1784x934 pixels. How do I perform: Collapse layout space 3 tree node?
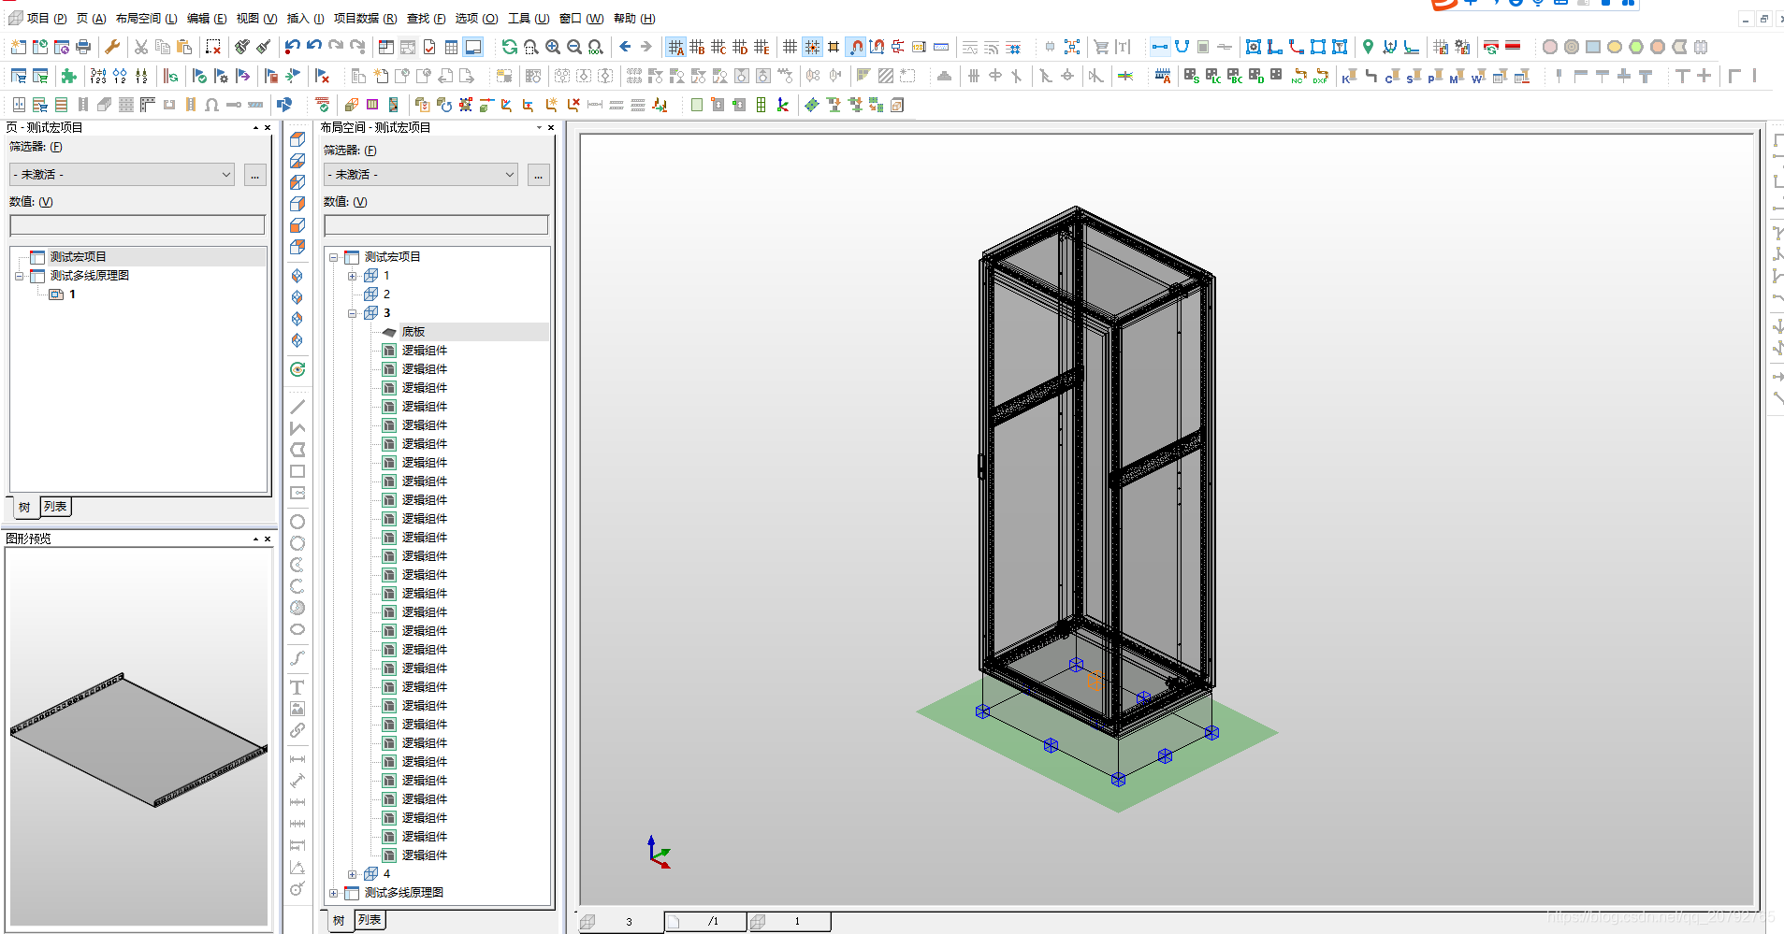pyautogui.click(x=353, y=313)
